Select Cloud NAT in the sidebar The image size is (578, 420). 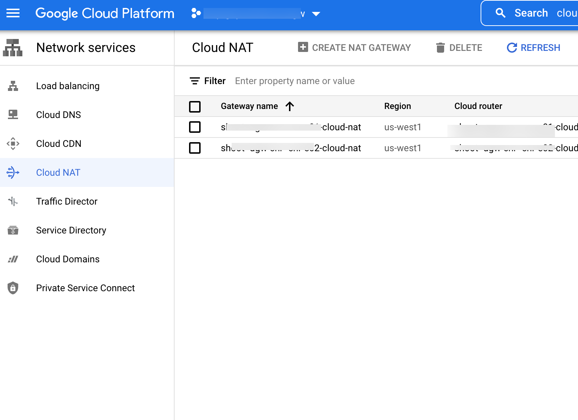[87, 172]
